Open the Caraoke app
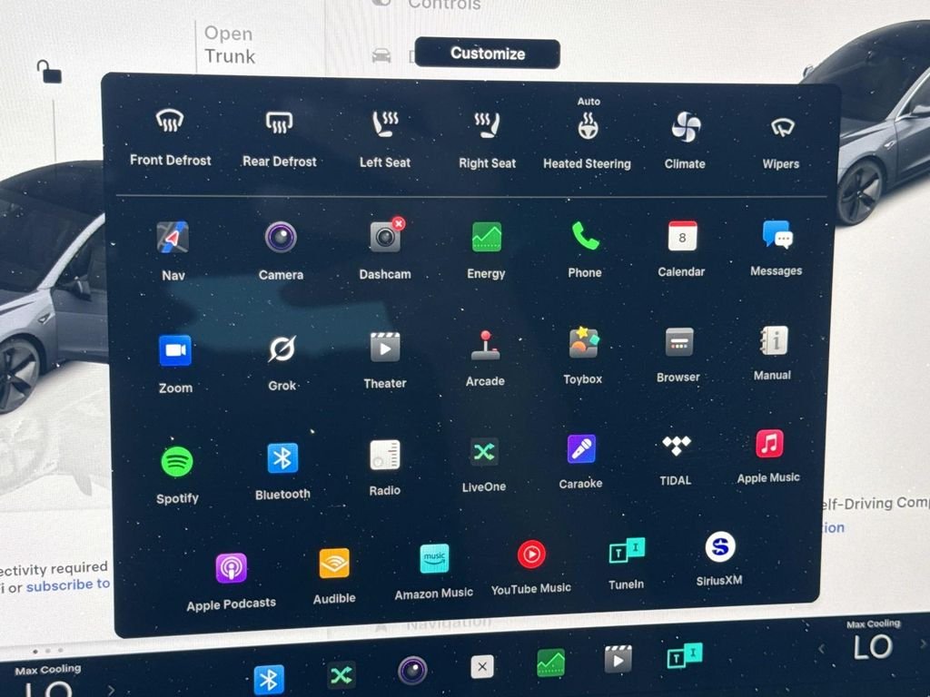Viewport: 930px width, 697px height. pos(580,461)
